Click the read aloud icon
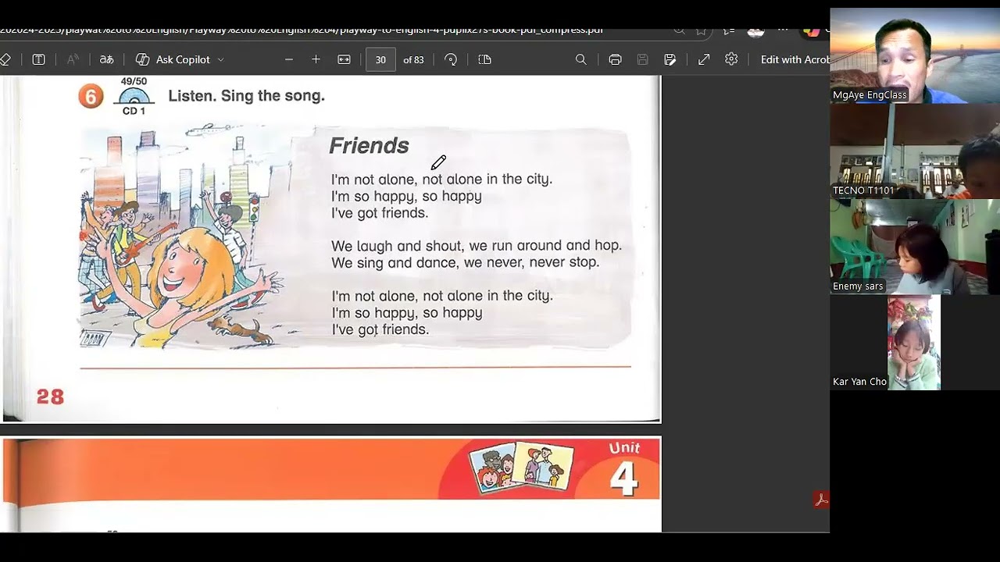Viewport: 1000px width, 562px height. point(73,59)
